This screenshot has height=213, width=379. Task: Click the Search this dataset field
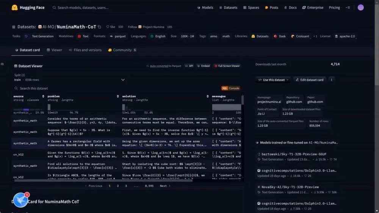116,88
